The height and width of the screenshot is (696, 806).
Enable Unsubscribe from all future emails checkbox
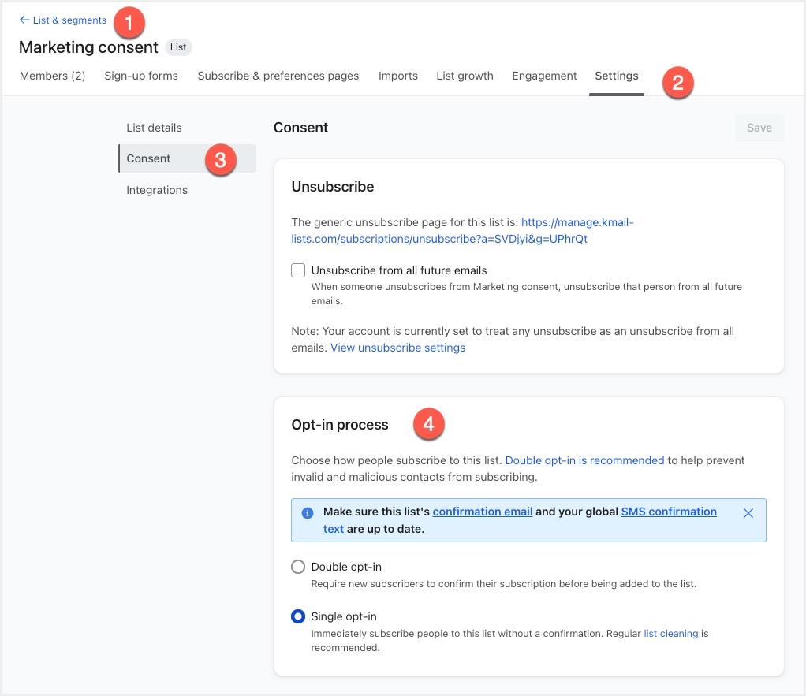pos(298,270)
